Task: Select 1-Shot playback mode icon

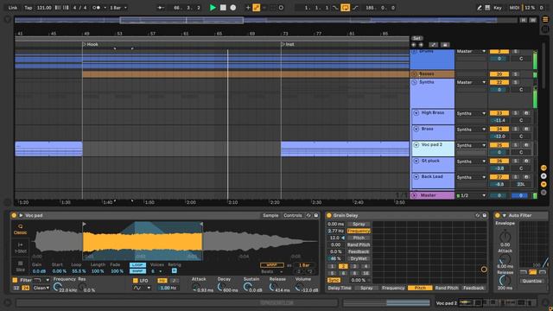Action: [x=20, y=248]
